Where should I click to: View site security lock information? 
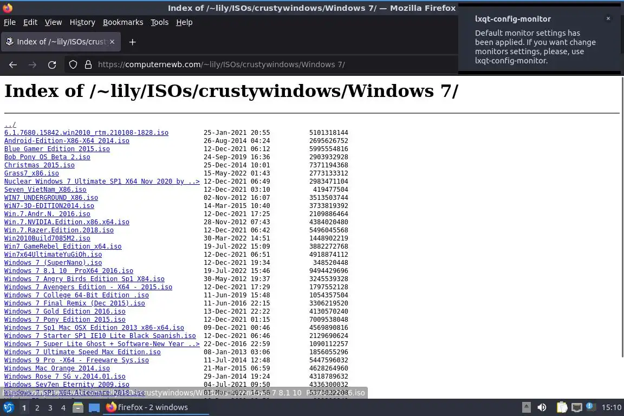(x=88, y=64)
